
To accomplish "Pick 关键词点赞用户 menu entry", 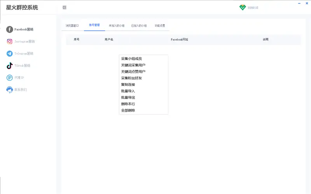I will [x=133, y=72].
